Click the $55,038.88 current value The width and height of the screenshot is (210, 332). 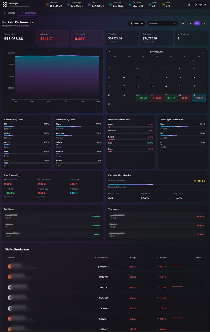click(14, 39)
